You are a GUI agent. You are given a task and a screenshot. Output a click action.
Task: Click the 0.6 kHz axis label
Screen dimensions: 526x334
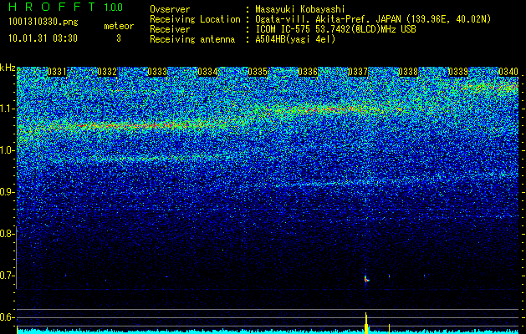[7, 317]
